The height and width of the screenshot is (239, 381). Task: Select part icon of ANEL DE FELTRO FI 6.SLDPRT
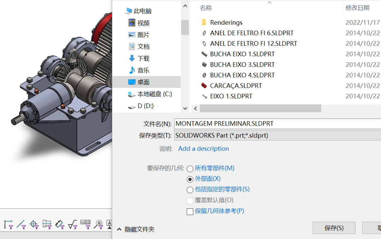coord(204,33)
